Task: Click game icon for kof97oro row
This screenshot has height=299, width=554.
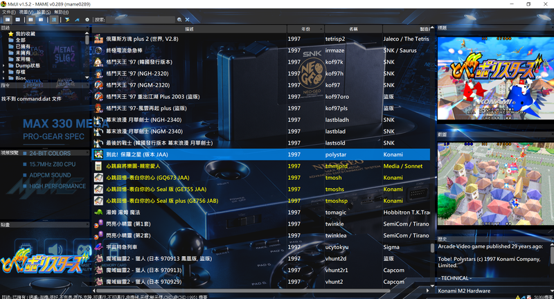Action: point(98,97)
